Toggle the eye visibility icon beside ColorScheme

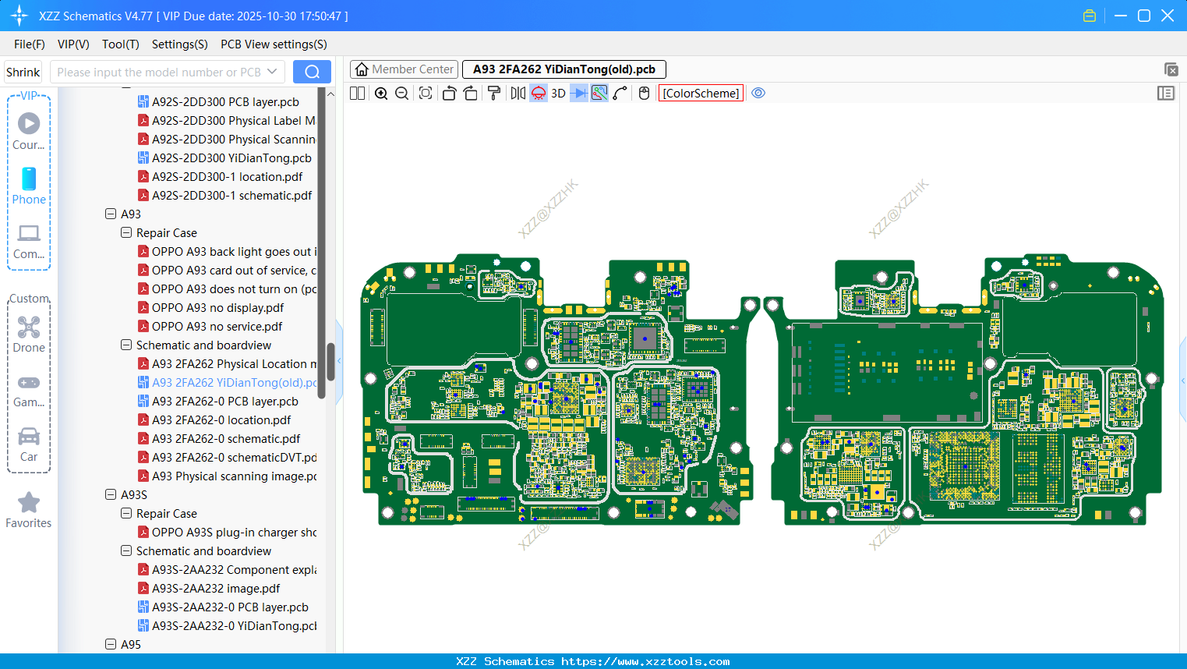(758, 93)
